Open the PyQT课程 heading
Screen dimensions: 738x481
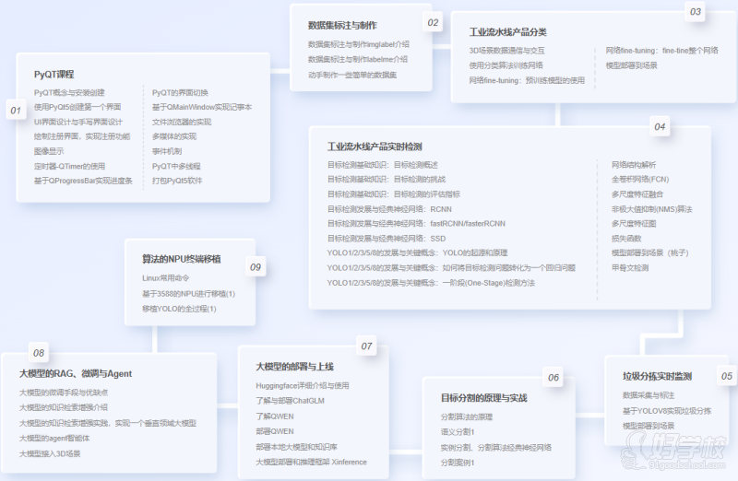(x=54, y=74)
